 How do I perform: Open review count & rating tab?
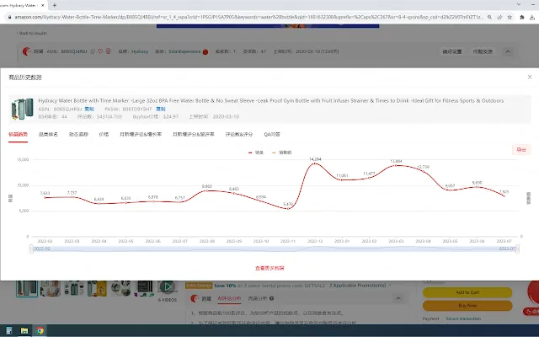(239, 135)
